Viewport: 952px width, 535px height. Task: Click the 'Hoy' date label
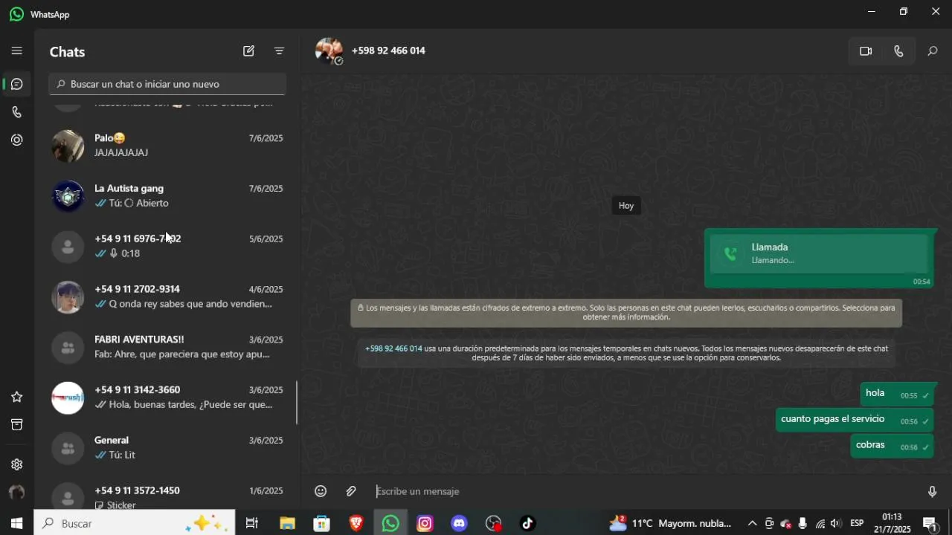tap(626, 206)
